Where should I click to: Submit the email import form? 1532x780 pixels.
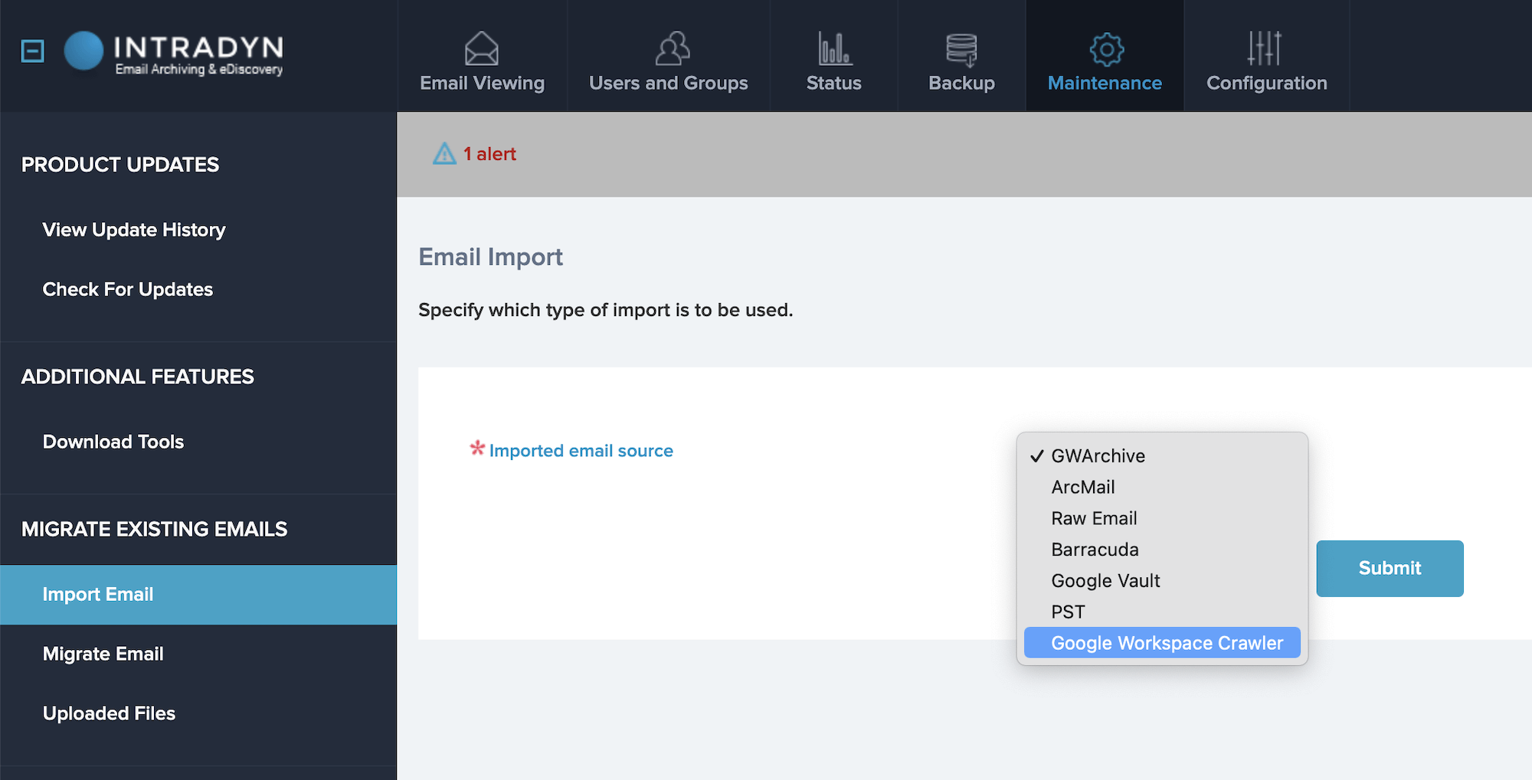[1390, 568]
